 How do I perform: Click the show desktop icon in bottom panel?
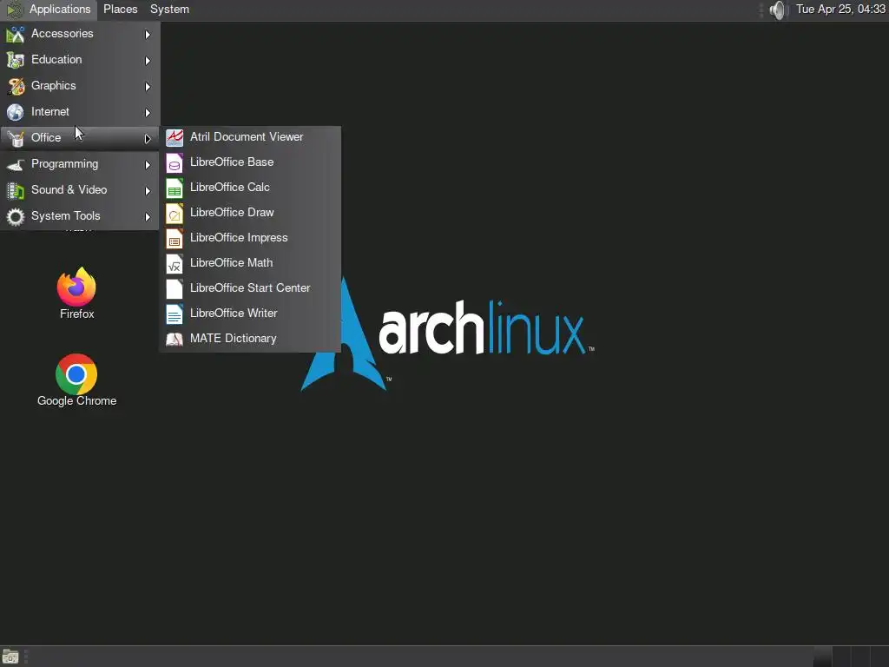[x=10, y=657]
